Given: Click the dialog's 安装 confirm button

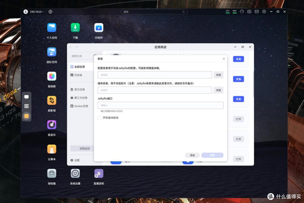Looking at the screenshot, I should (212, 155).
